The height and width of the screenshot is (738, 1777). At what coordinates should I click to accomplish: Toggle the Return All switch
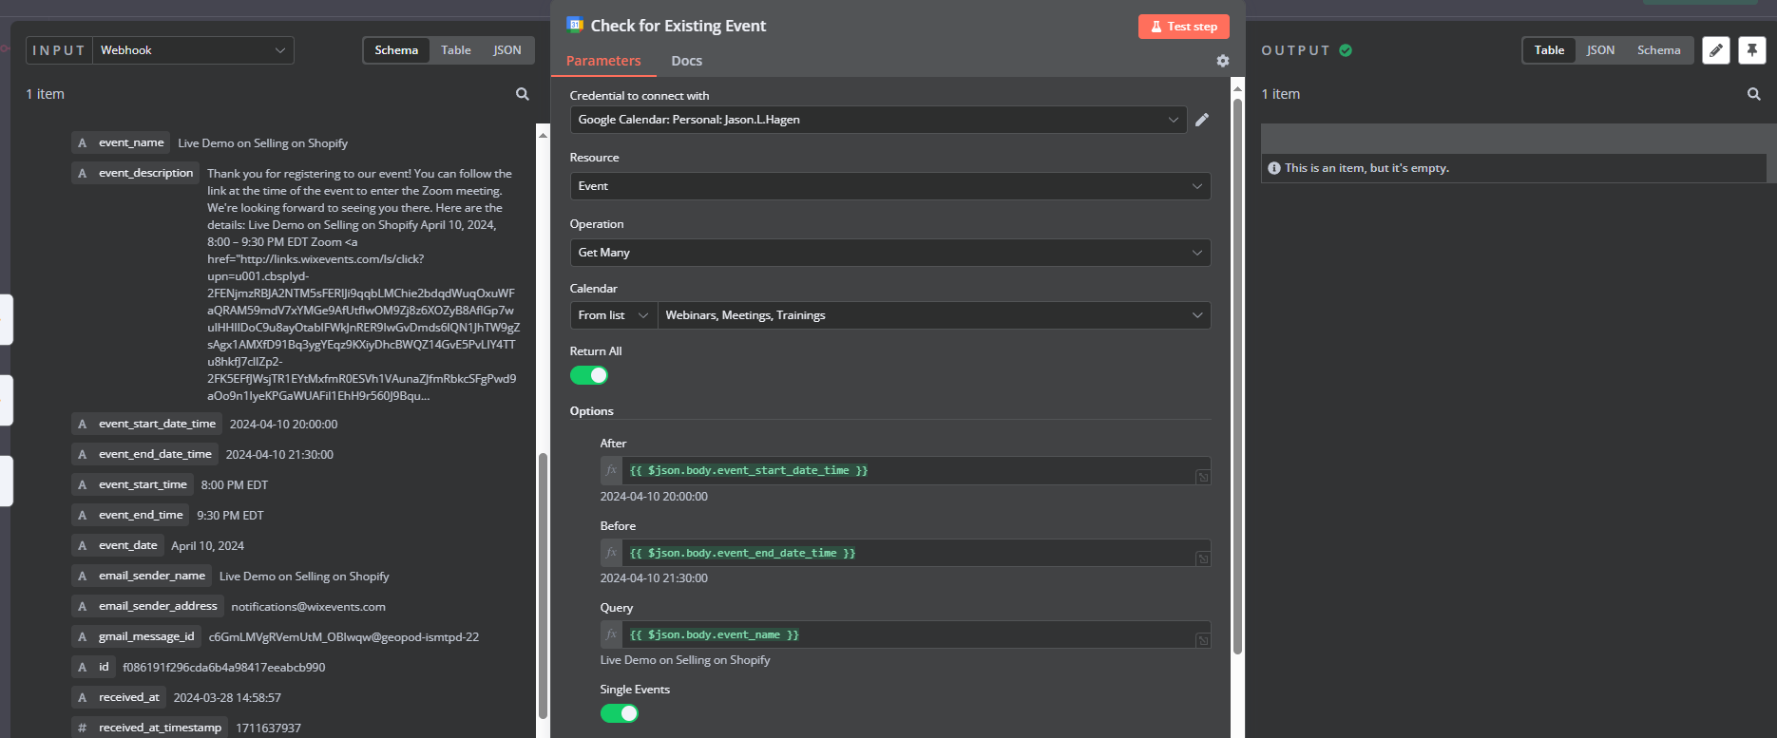[x=589, y=375]
